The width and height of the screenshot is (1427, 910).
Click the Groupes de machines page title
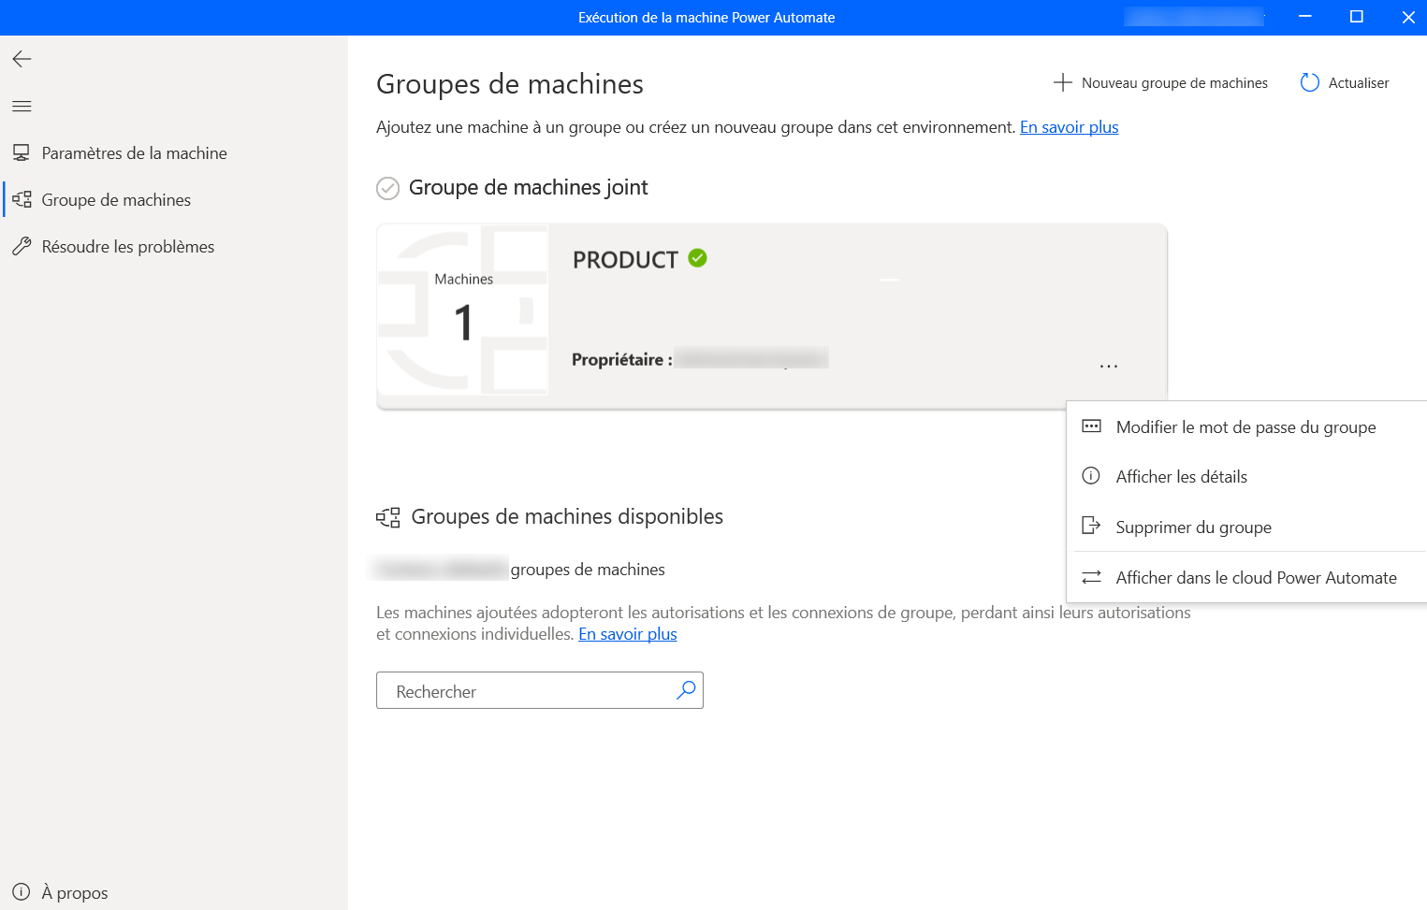point(509,84)
